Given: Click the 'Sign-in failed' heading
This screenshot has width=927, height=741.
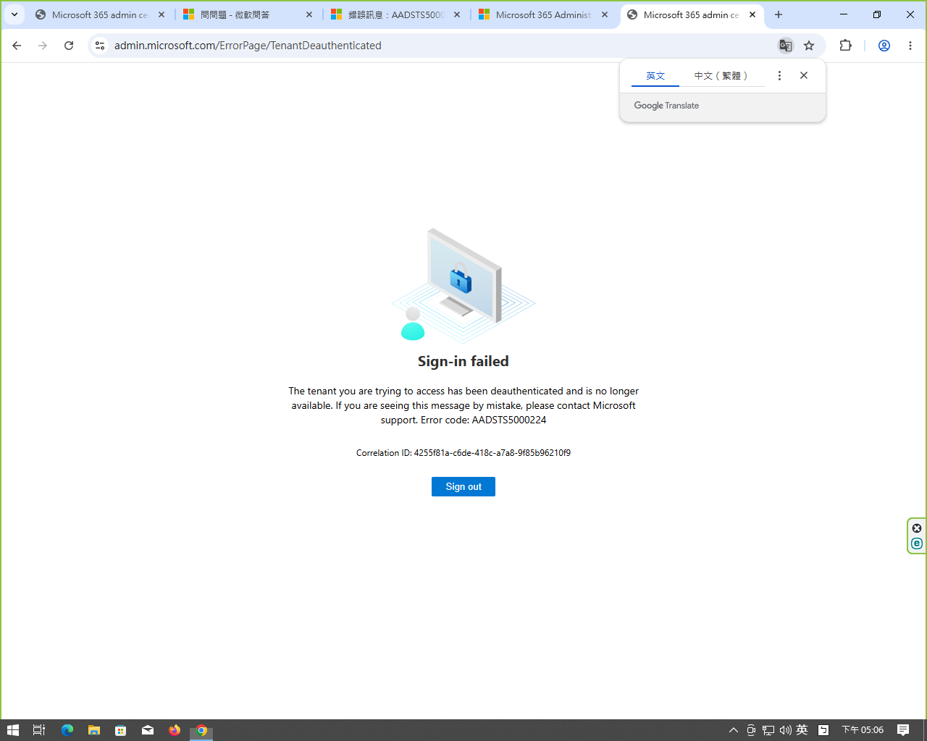Looking at the screenshot, I should click(463, 361).
